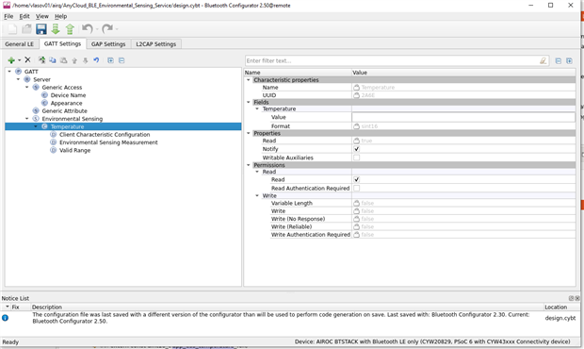Click the Description column header
Screen dimensions: 584x349
tap(47, 307)
